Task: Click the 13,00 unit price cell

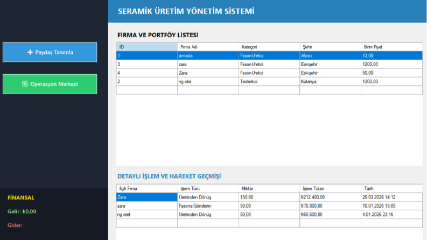Action: [391, 55]
